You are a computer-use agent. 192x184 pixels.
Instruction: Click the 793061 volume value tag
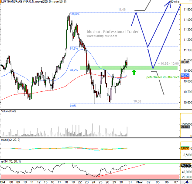[185, 127]
